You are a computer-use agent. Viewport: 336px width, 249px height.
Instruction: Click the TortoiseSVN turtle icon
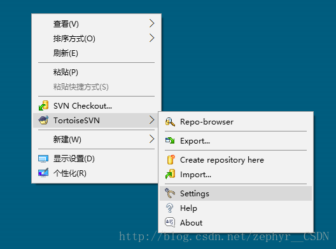click(x=43, y=120)
